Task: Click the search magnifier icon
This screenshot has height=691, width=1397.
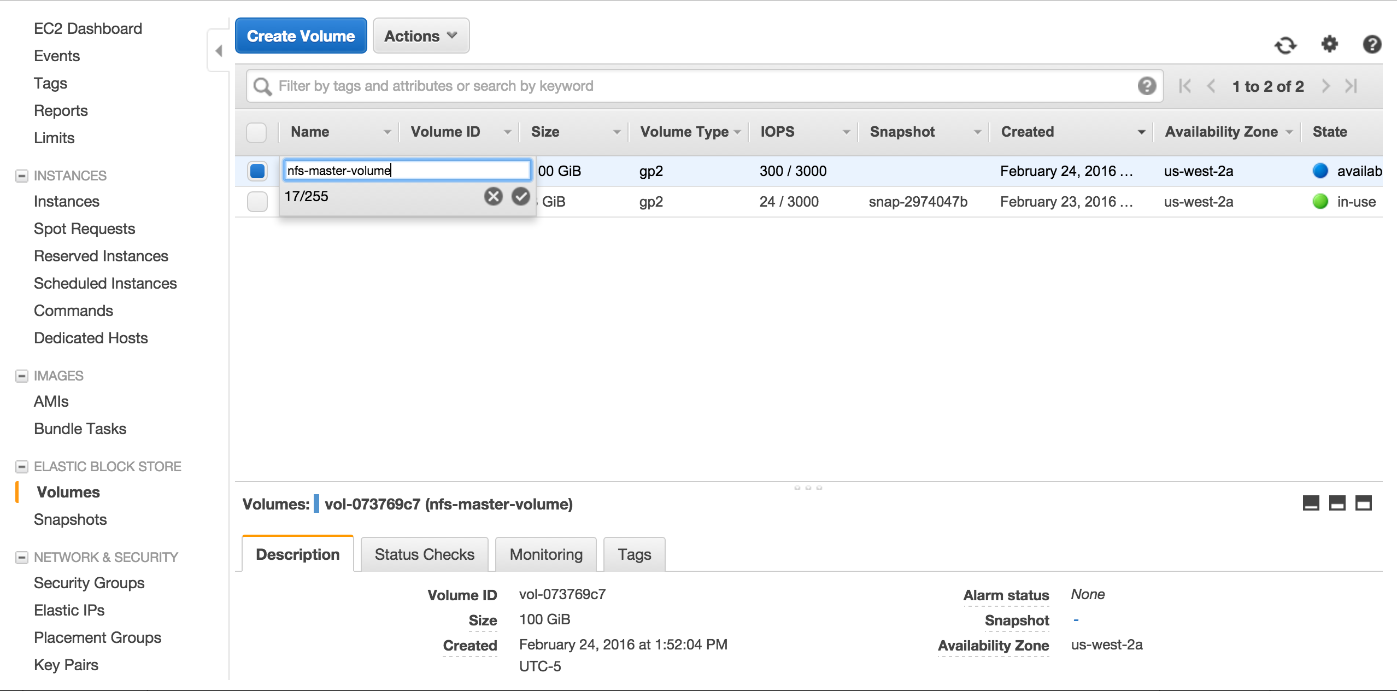Action: [262, 86]
